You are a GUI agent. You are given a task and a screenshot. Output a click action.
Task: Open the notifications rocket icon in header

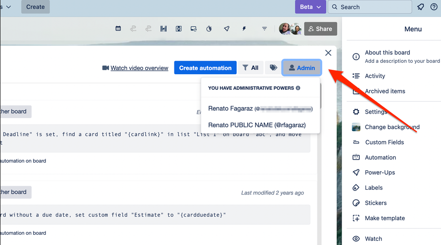pos(420,7)
